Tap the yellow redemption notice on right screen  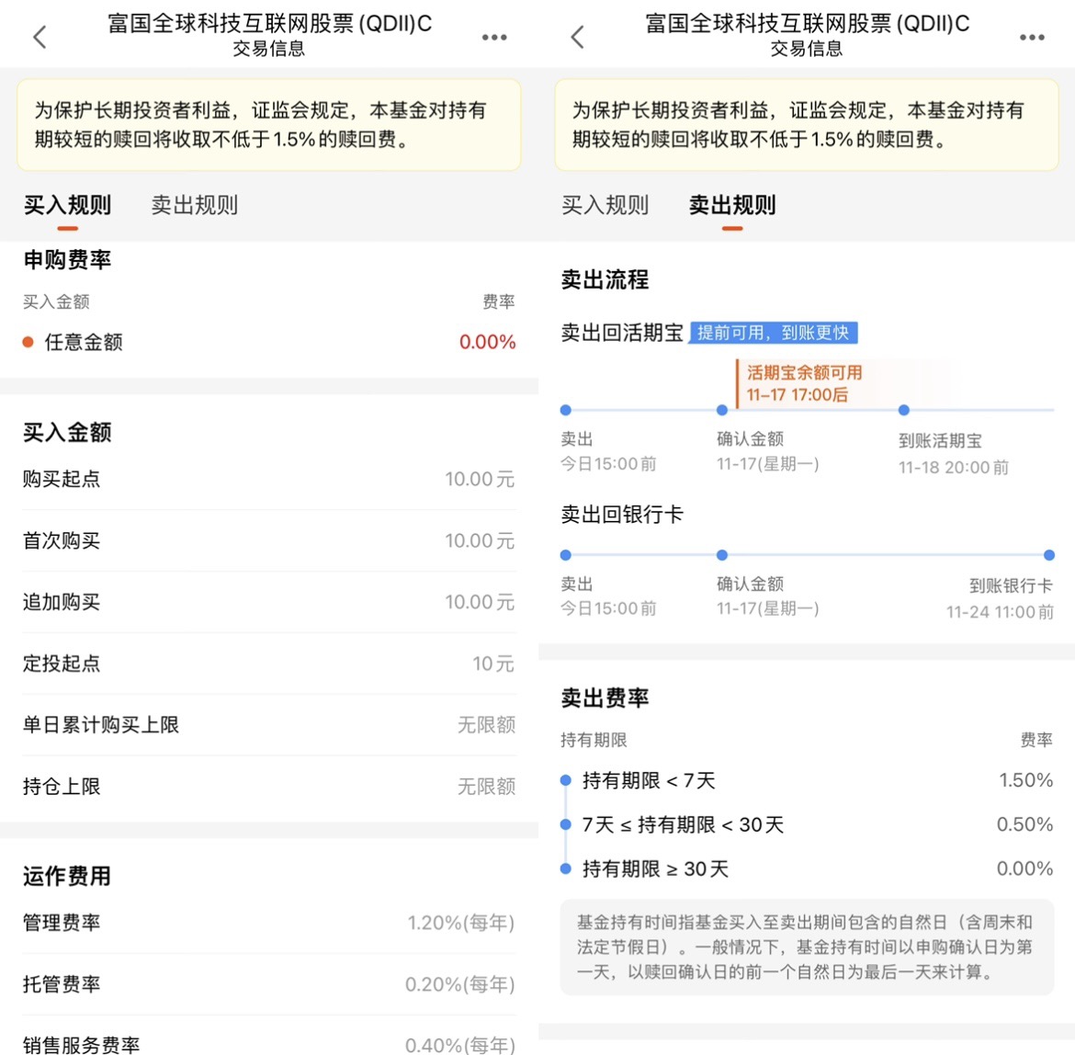pyautogui.click(x=807, y=125)
